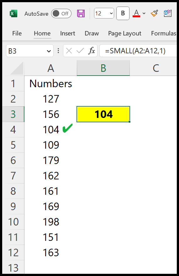The height and width of the screenshot is (276, 179).
Task: Open the Insert Function fx button
Action: (x=92, y=51)
